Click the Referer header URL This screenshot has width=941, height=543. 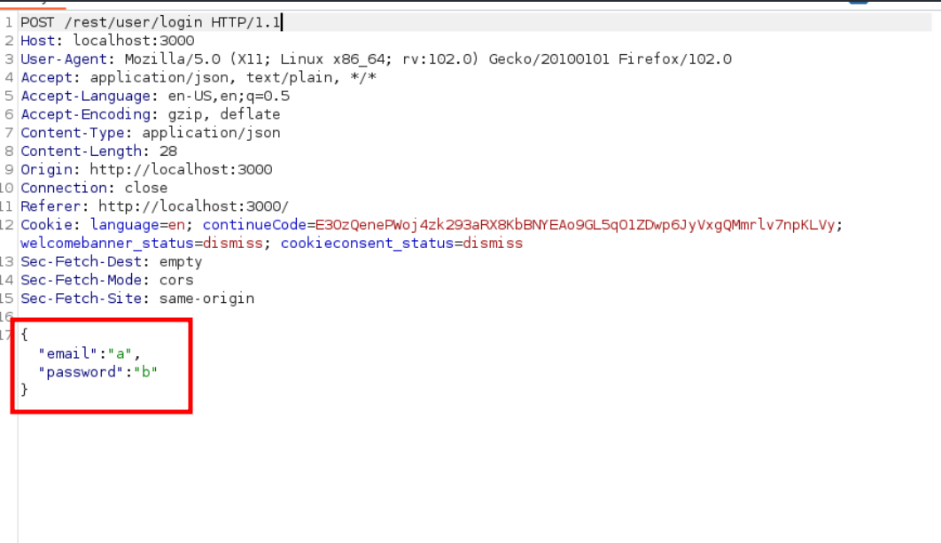194,206
